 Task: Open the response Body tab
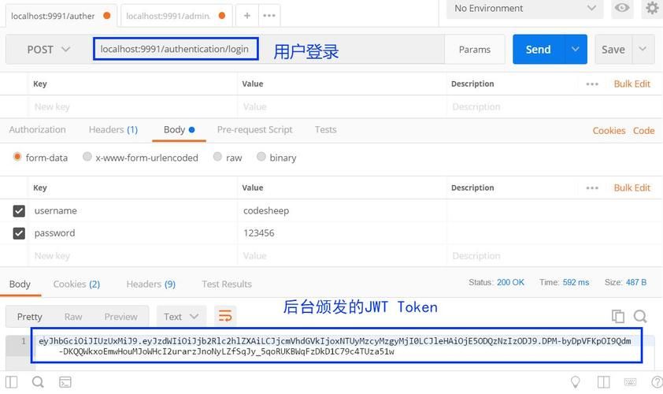(20, 284)
